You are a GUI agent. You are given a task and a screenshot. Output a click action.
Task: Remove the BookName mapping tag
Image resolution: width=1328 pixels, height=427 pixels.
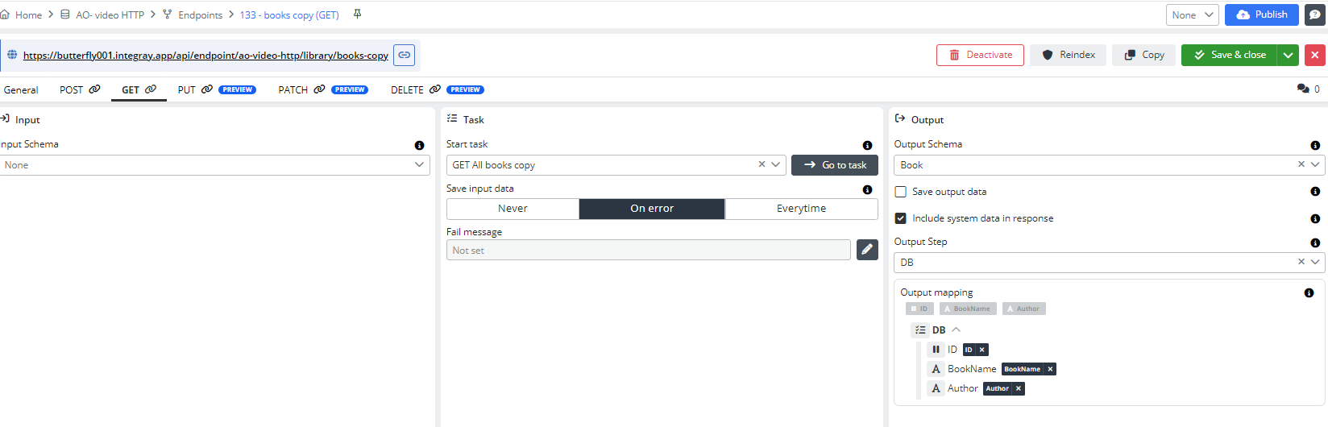(x=1050, y=369)
